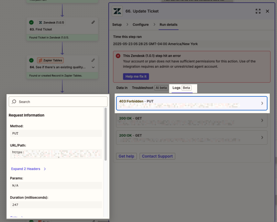277x222 pixels.
Task: Click the Zendesk (1.0.1) app badge
Action: pyautogui.click(x=51, y=22)
